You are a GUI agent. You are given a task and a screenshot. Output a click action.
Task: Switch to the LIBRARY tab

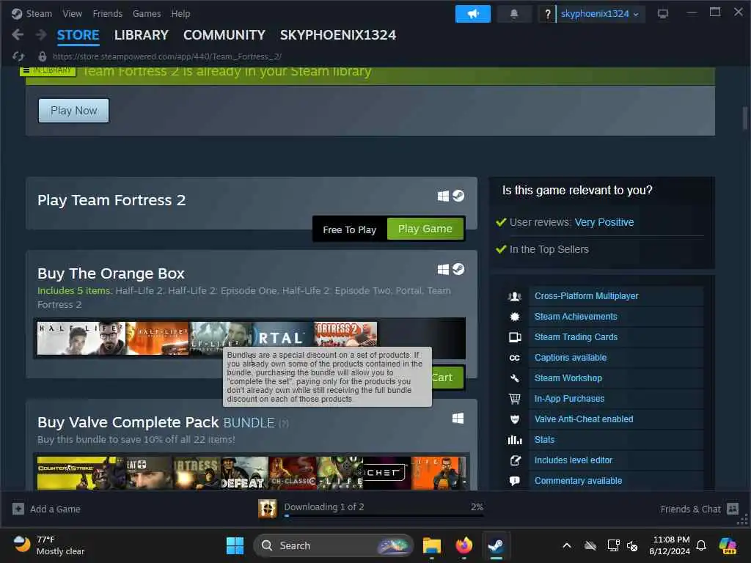pyautogui.click(x=142, y=35)
